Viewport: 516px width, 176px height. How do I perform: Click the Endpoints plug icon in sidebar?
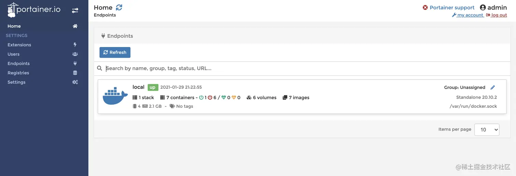[75, 63]
